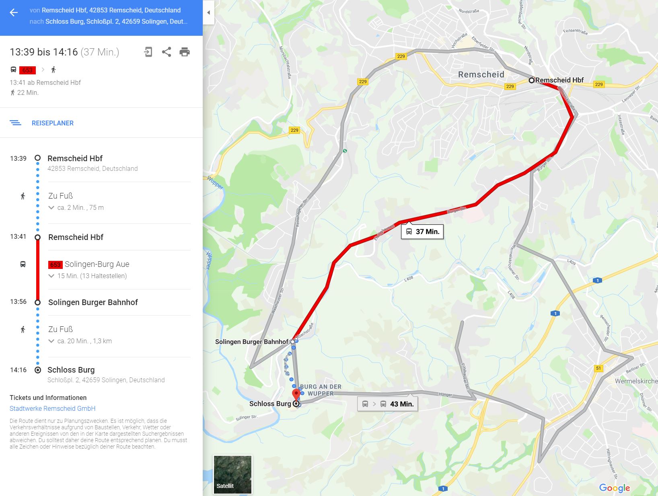Click the red Schloss Burg destination pin
Screen dimensions: 658x496
click(296, 395)
